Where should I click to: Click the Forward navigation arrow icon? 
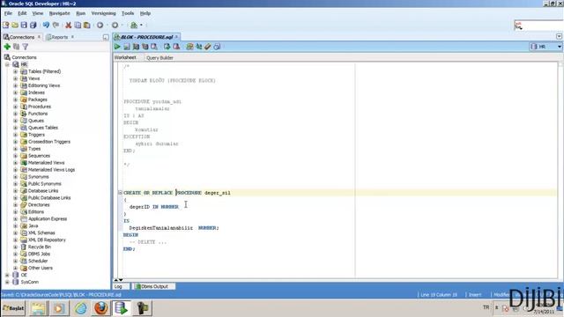point(115,26)
